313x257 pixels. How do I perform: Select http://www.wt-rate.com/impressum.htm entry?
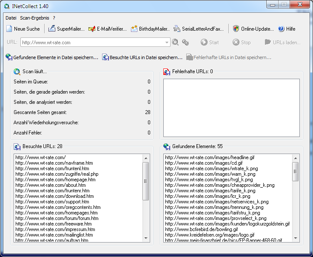pos(55,229)
